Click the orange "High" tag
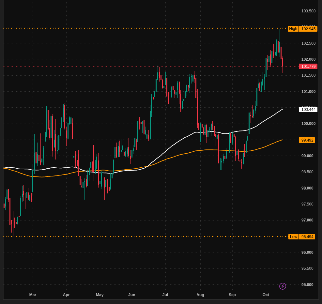The image size is (322, 304). (x=293, y=29)
